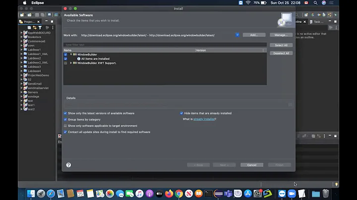Open Spotlight search in menu bar

point(315,3)
